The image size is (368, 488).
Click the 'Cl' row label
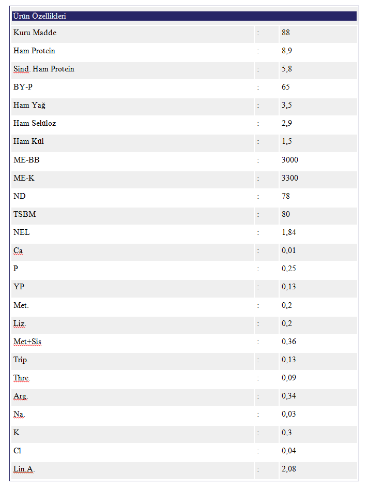click(17, 451)
